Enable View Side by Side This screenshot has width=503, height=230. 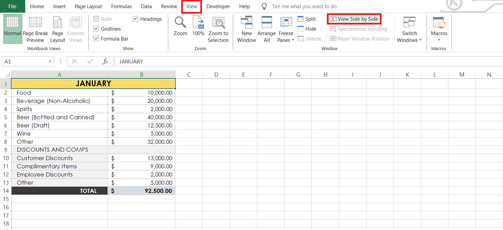(354, 19)
